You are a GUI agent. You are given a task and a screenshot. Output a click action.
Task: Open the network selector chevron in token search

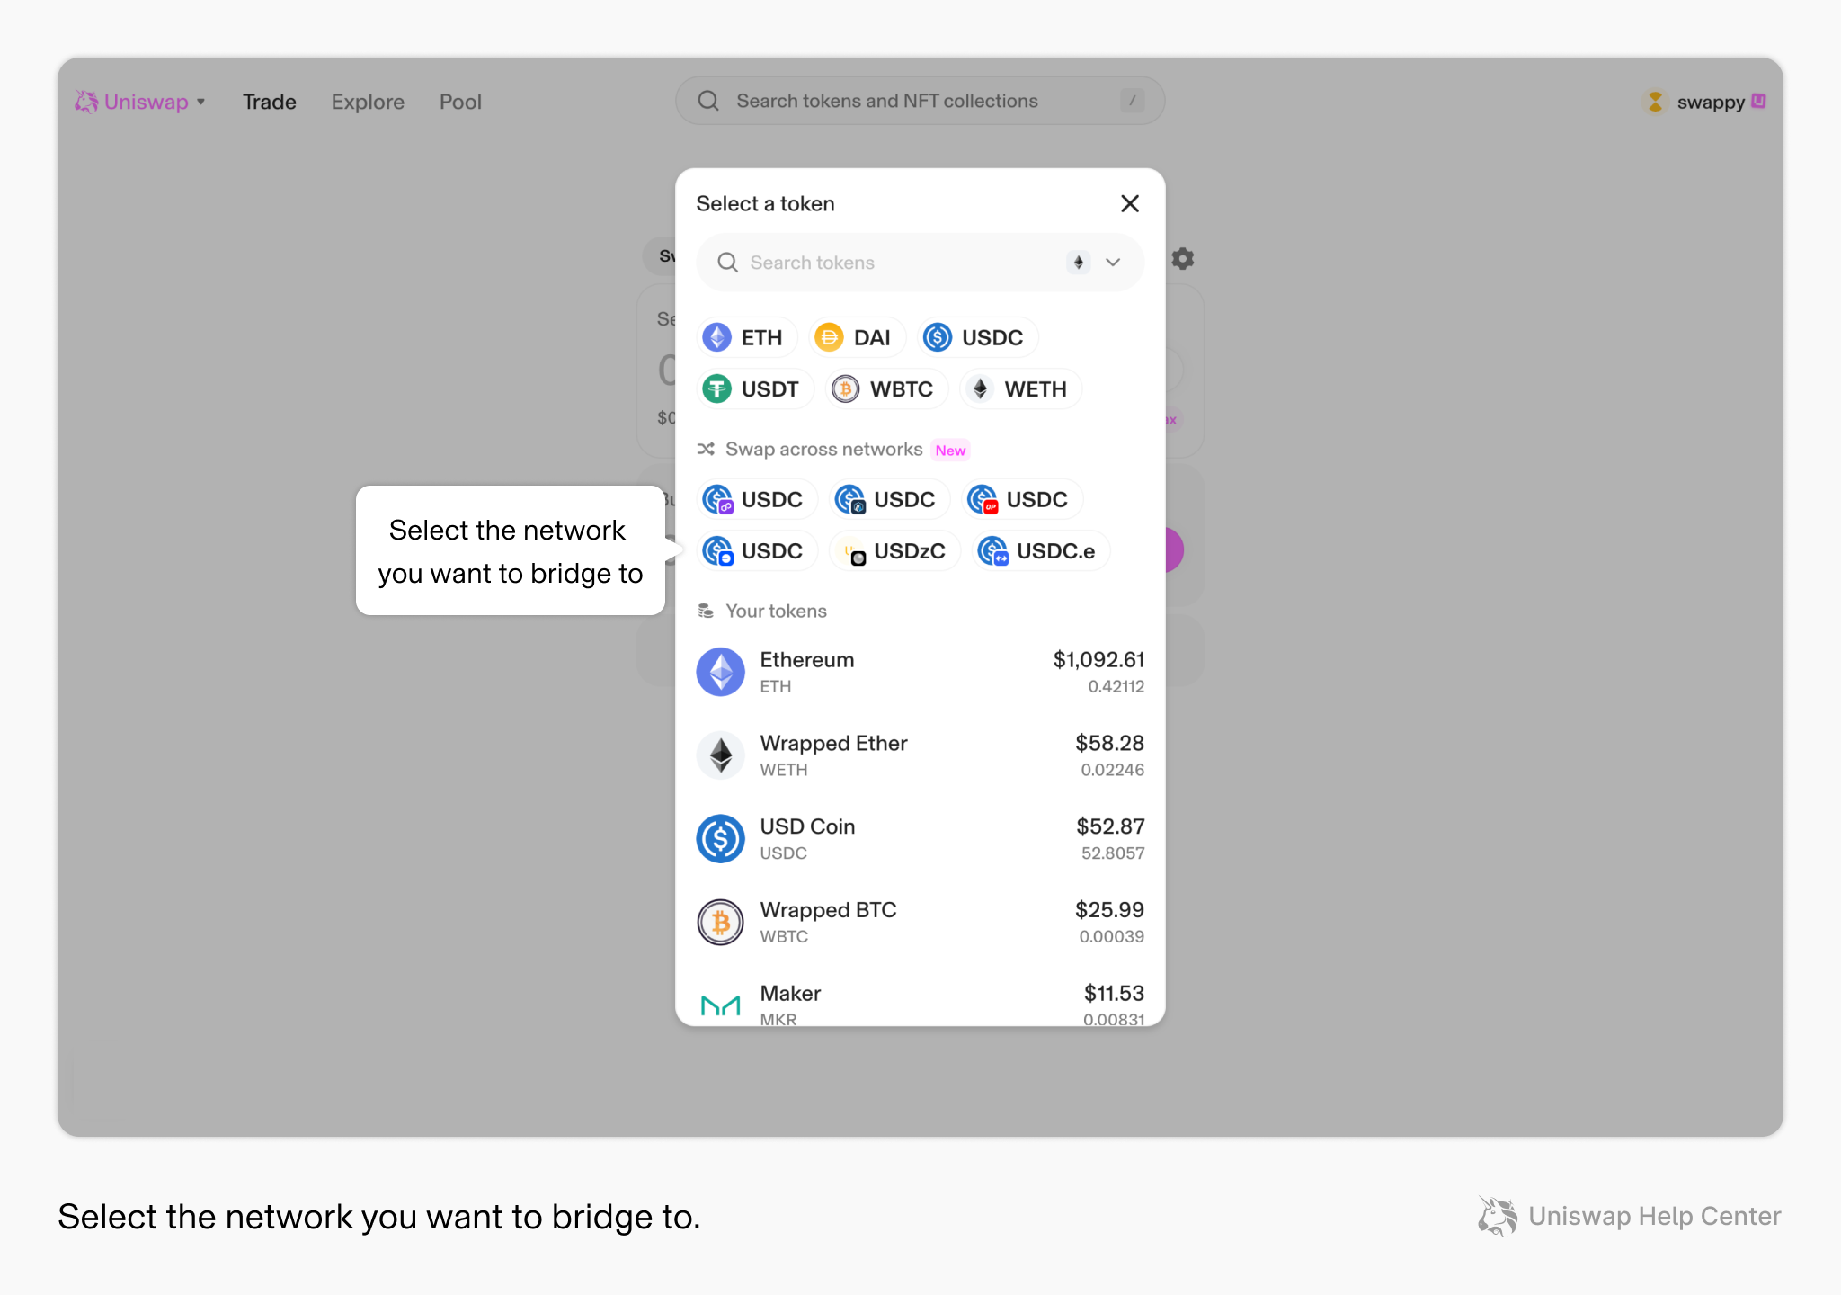1113,262
